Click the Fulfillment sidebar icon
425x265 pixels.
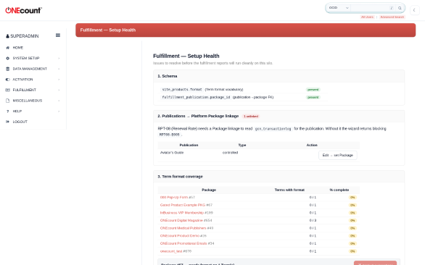pos(7,90)
